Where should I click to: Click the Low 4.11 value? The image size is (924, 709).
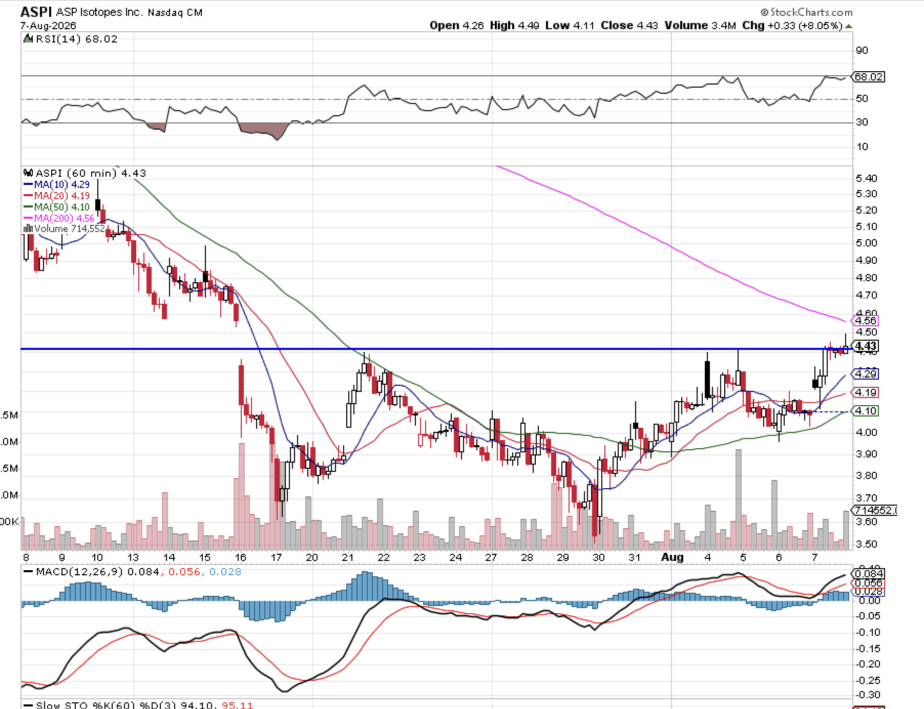coord(570,26)
